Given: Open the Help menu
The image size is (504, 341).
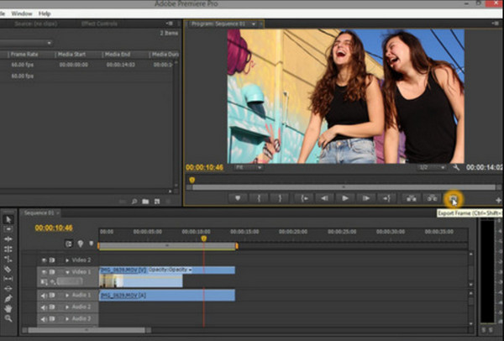Looking at the screenshot, I should [x=45, y=13].
